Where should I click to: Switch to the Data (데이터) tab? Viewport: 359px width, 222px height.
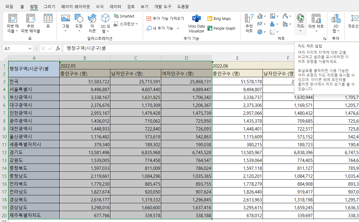coord(116,7)
